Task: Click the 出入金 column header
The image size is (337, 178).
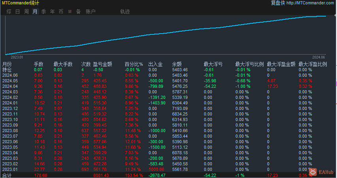Action: pyautogui.click(x=155, y=64)
